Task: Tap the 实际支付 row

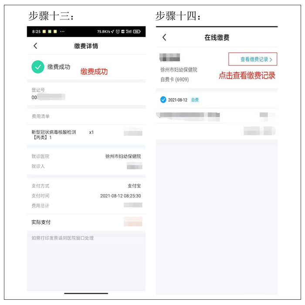Action: pyautogui.click(x=86, y=222)
